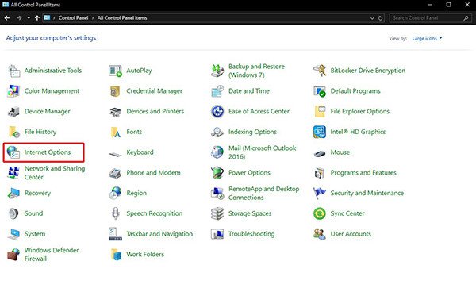Viewport: 476px width, 292px height.
Task: Open the Date and Time icon
Action: click(x=217, y=91)
